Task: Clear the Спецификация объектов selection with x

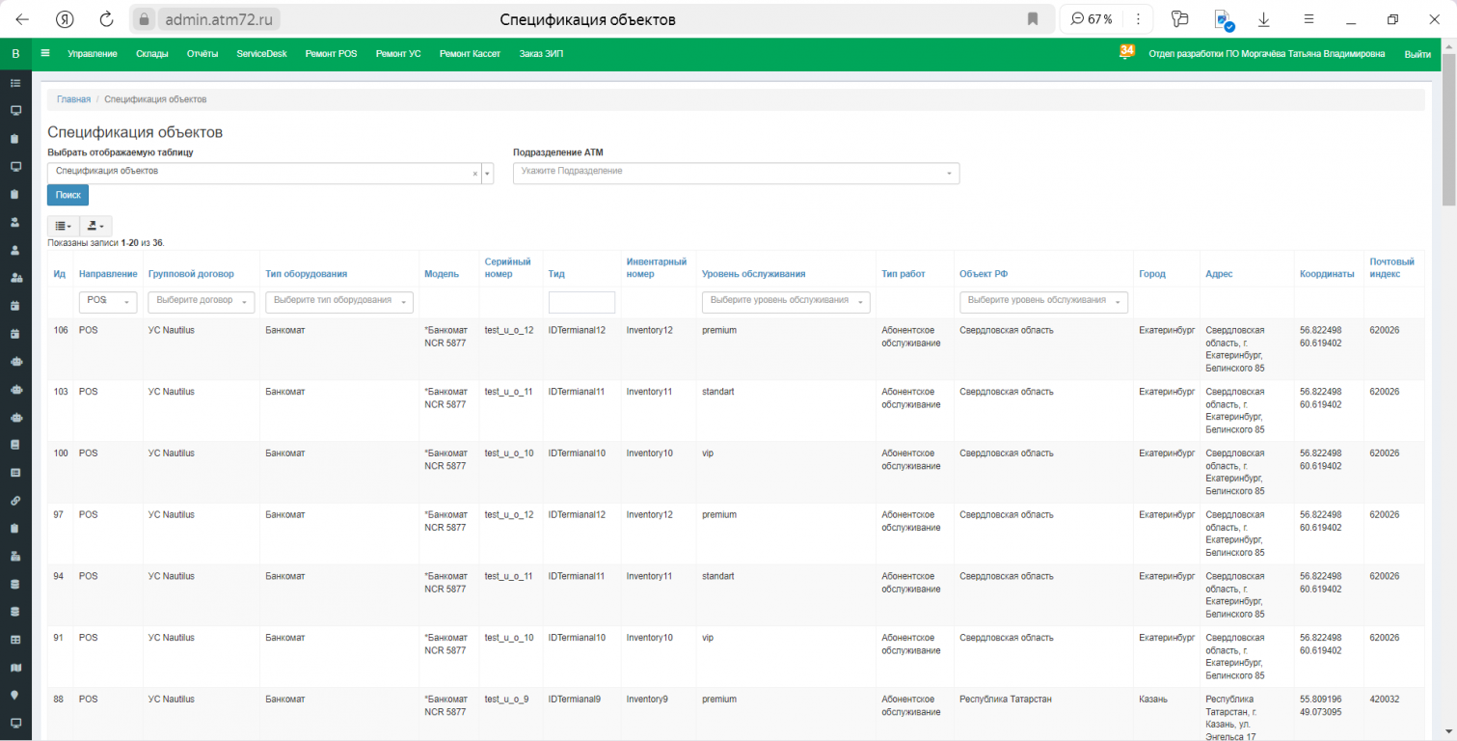Action: pos(474,174)
